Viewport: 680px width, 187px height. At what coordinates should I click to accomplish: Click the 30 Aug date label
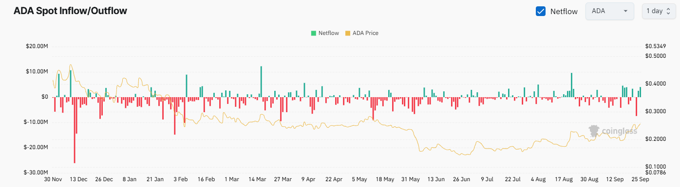click(589, 180)
